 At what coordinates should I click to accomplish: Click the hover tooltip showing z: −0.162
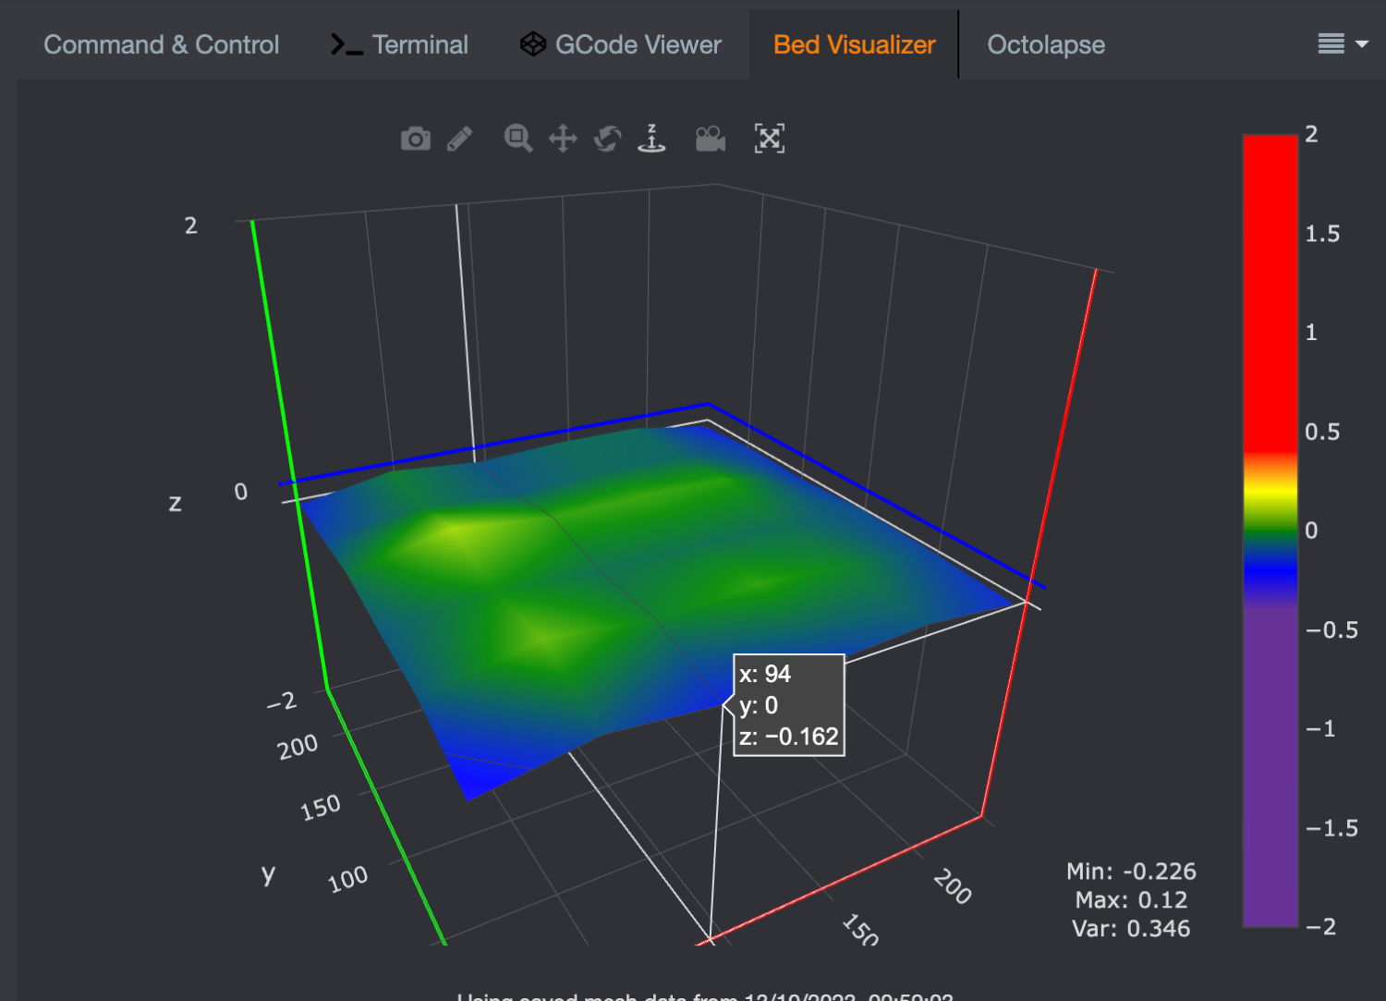(x=788, y=705)
